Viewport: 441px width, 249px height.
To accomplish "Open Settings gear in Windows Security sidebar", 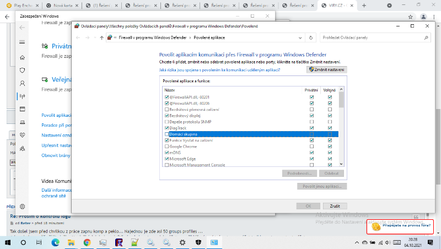I will pyautogui.click(x=23, y=207).
